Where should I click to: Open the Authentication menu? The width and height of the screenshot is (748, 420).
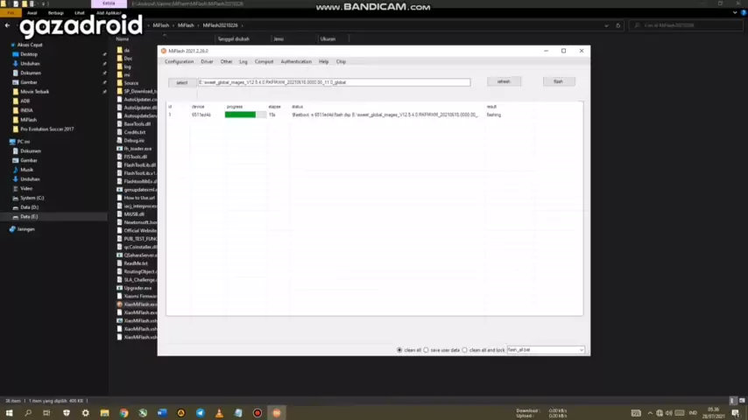click(x=296, y=61)
